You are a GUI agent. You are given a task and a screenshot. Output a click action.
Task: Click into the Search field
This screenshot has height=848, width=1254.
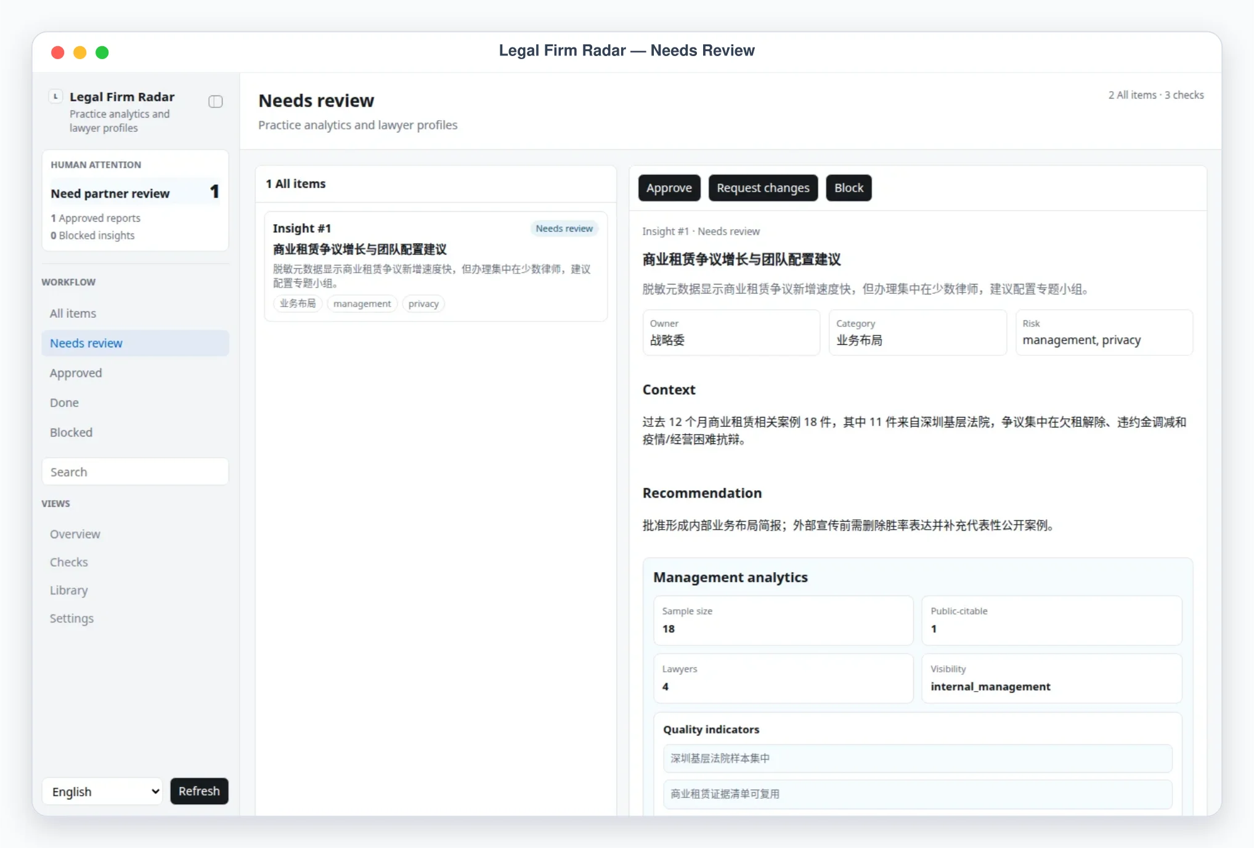pyautogui.click(x=136, y=472)
